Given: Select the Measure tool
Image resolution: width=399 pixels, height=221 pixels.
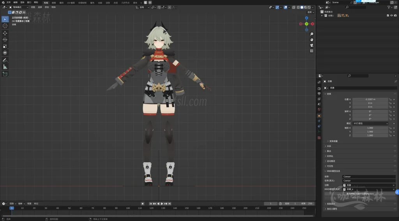Looking at the screenshot, I should [5, 67].
